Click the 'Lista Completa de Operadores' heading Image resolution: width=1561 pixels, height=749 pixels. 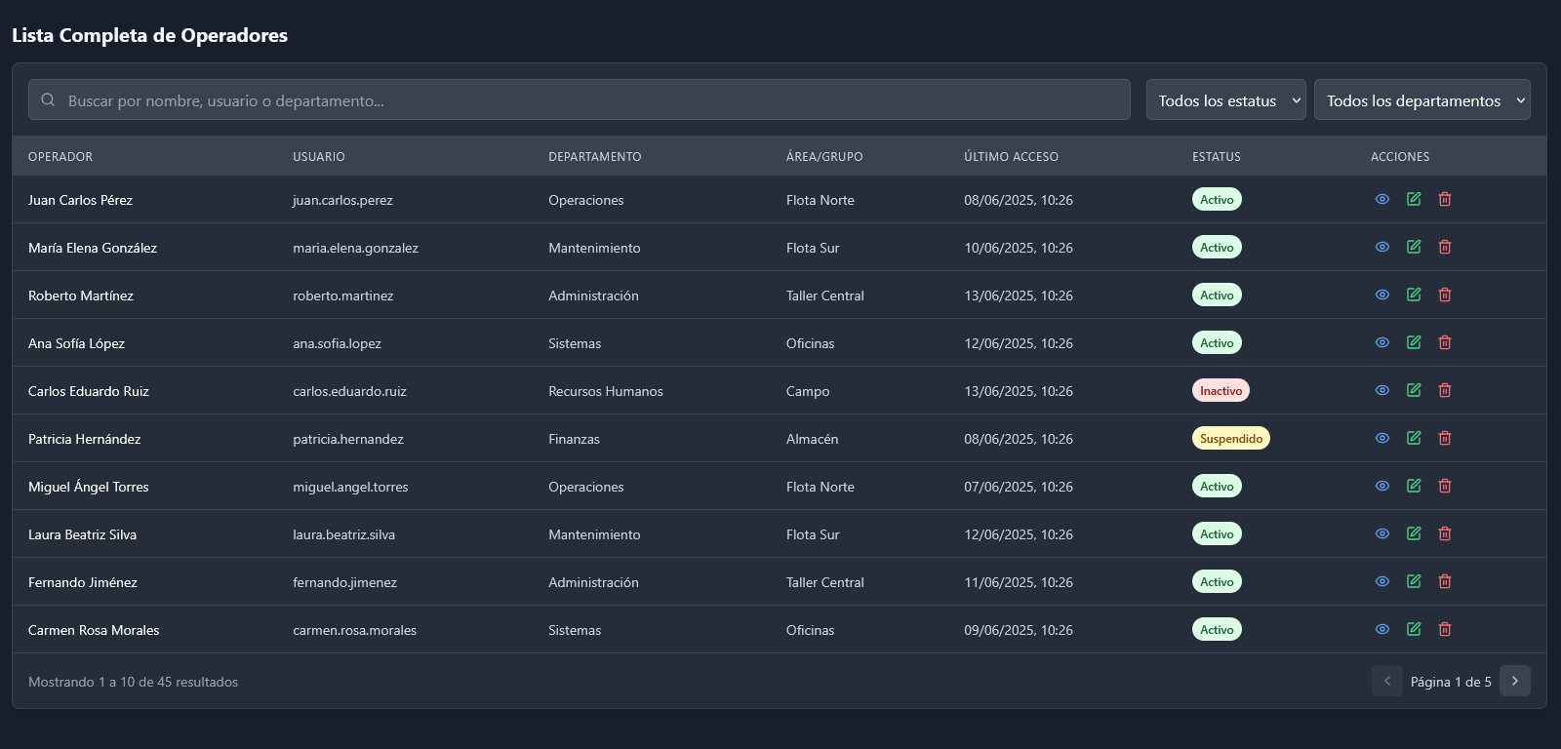pyautogui.click(x=149, y=35)
